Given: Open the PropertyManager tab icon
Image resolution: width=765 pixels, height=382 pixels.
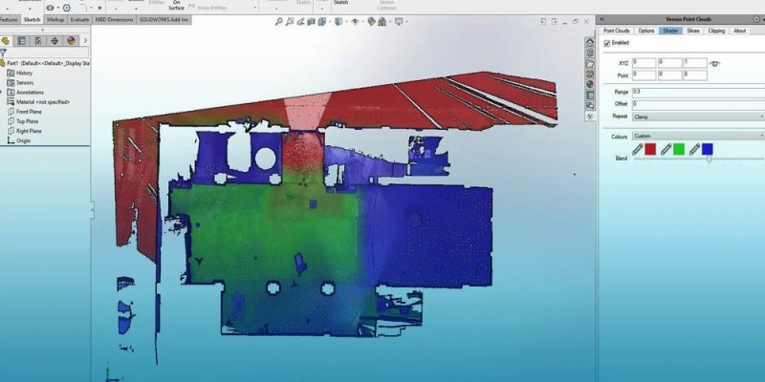Looking at the screenshot, I should tap(22, 41).
